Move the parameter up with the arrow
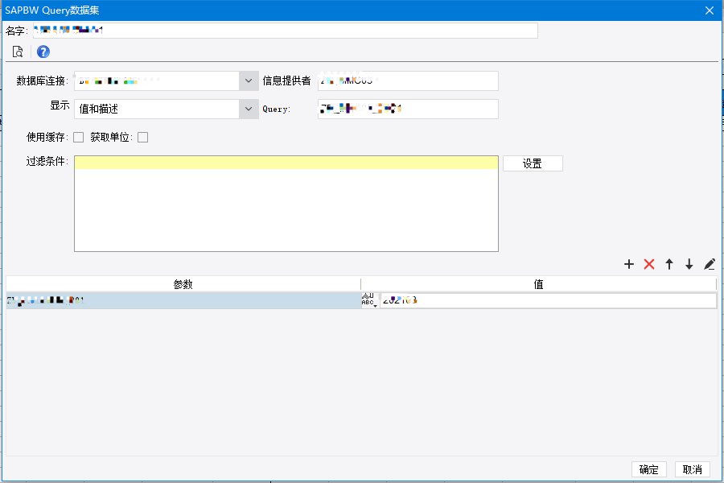Screen dimensions: 724x483 tap(669, 264)
